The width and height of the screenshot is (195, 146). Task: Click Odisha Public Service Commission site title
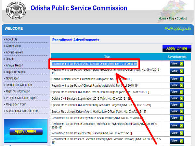79,8
